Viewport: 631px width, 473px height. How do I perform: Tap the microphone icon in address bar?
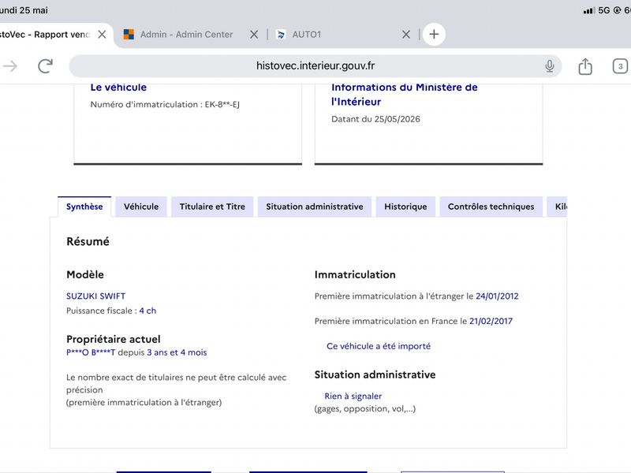point(549,66)
